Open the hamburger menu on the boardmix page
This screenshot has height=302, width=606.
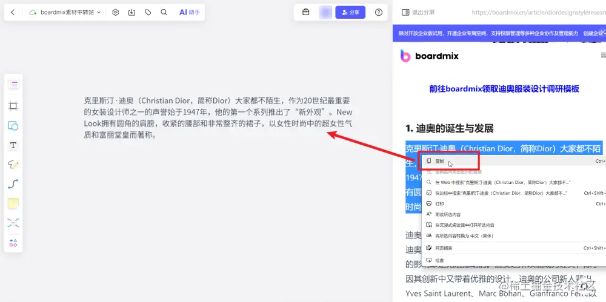(604, 56)
